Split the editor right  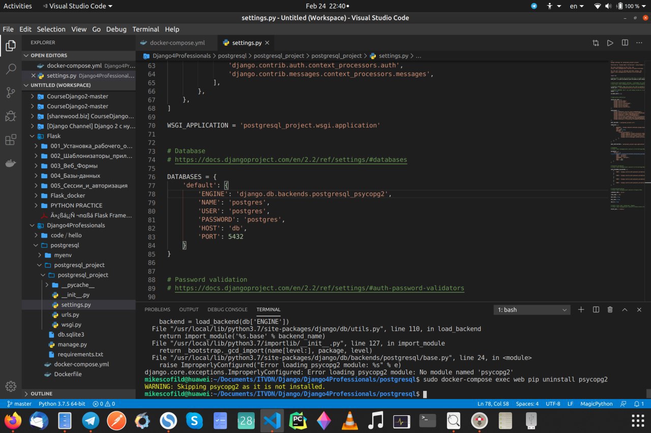[625, 43]
